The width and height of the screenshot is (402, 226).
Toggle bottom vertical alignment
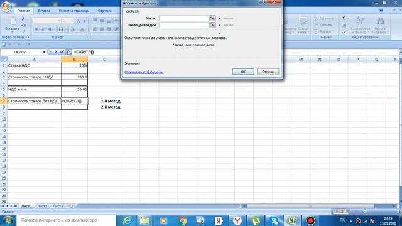[x=109, y=21]
